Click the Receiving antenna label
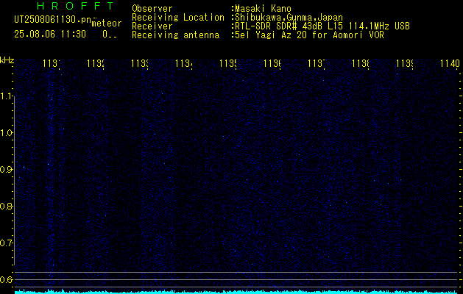 (x=176, y=35)
